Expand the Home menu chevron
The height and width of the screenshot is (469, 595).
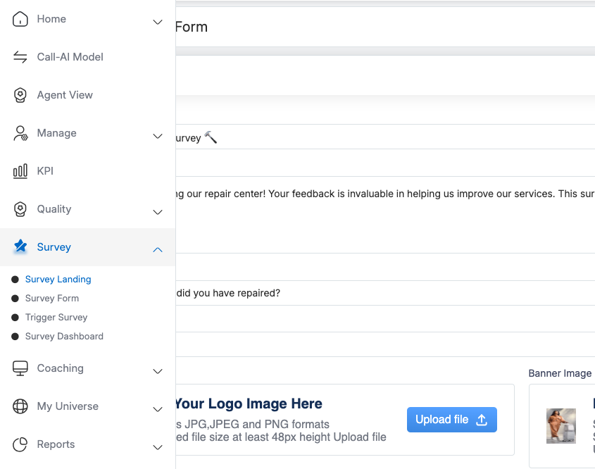click(x=158, y=22)
